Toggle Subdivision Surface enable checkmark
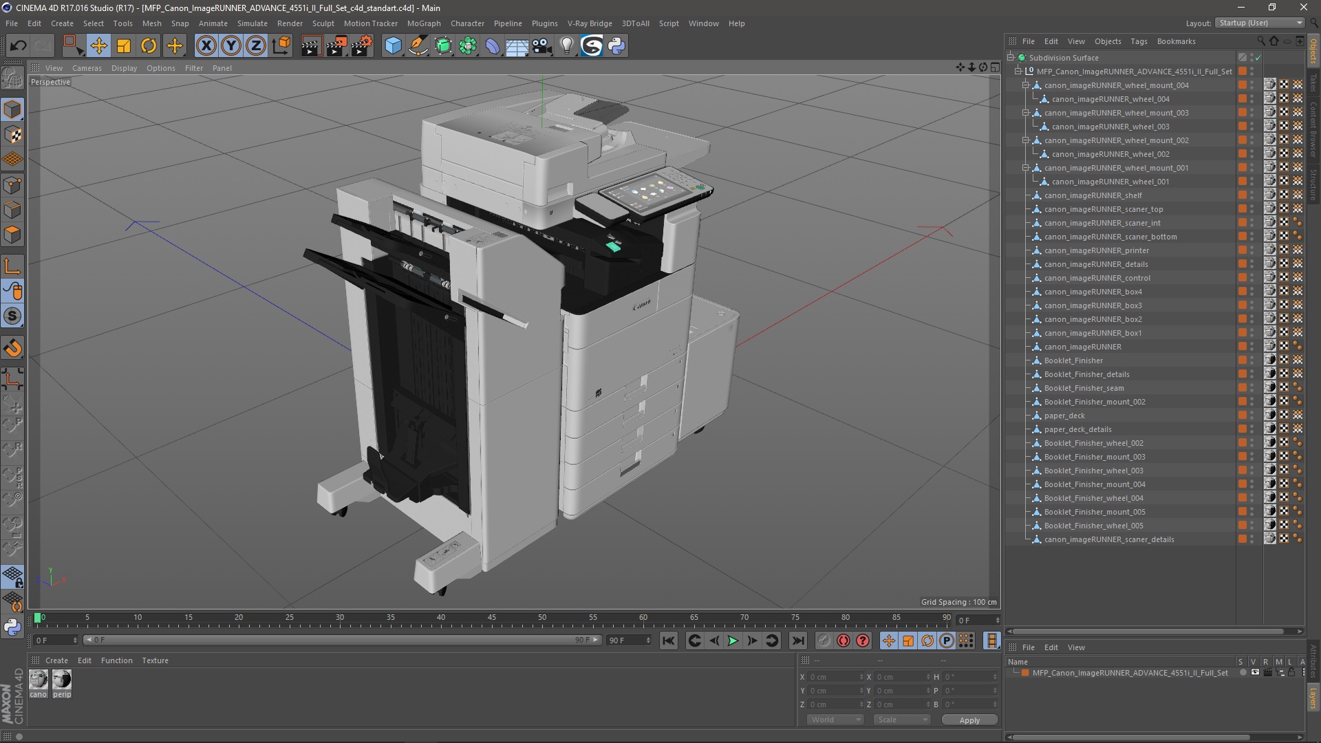 [1258, 58]
